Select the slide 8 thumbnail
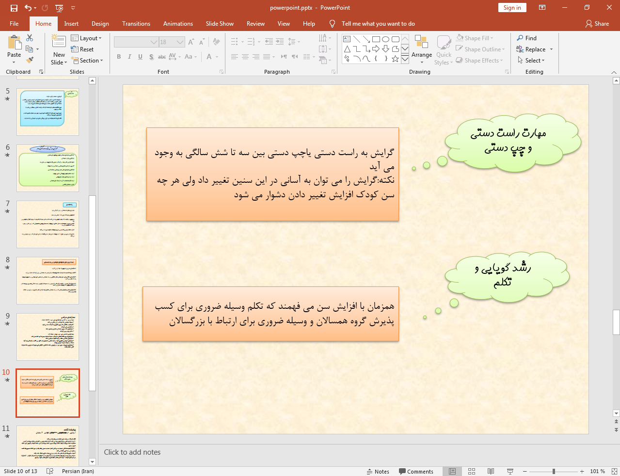Viewport: 620px width, 476px height. pyautogui.click(x=48, y=281)
